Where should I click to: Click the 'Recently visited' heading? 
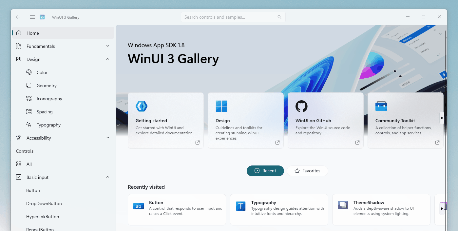(146, 187)
